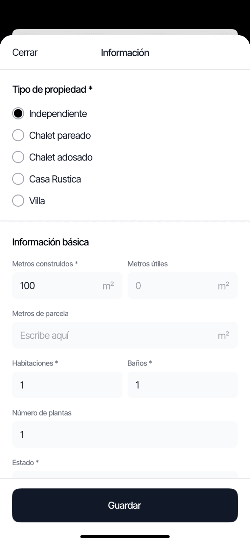
Task: Select the Villa radio option
Action: click(x=18, y=201)
